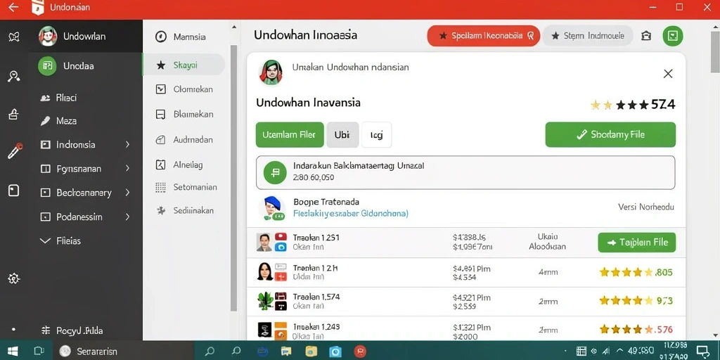Open the Alnetiag menu item

coord(179,165)
